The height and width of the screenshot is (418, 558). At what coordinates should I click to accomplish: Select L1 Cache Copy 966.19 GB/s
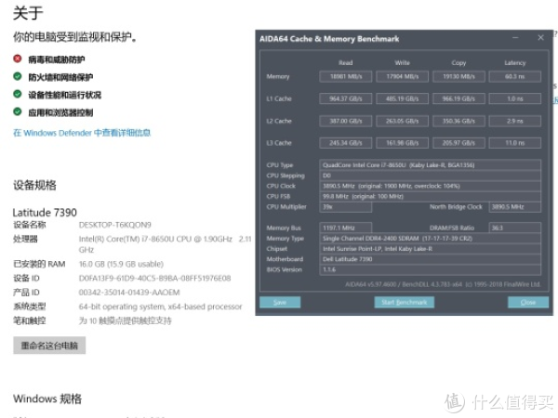pyautogui.click(x=458, y=98)
